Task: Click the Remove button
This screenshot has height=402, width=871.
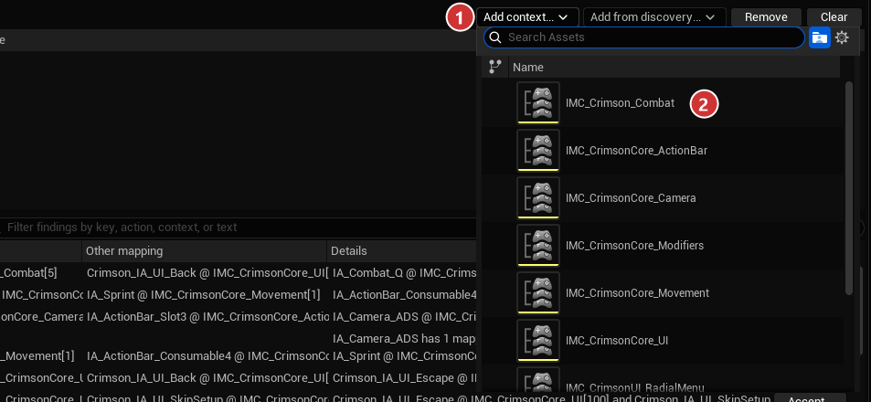Action: coord(766,17)
